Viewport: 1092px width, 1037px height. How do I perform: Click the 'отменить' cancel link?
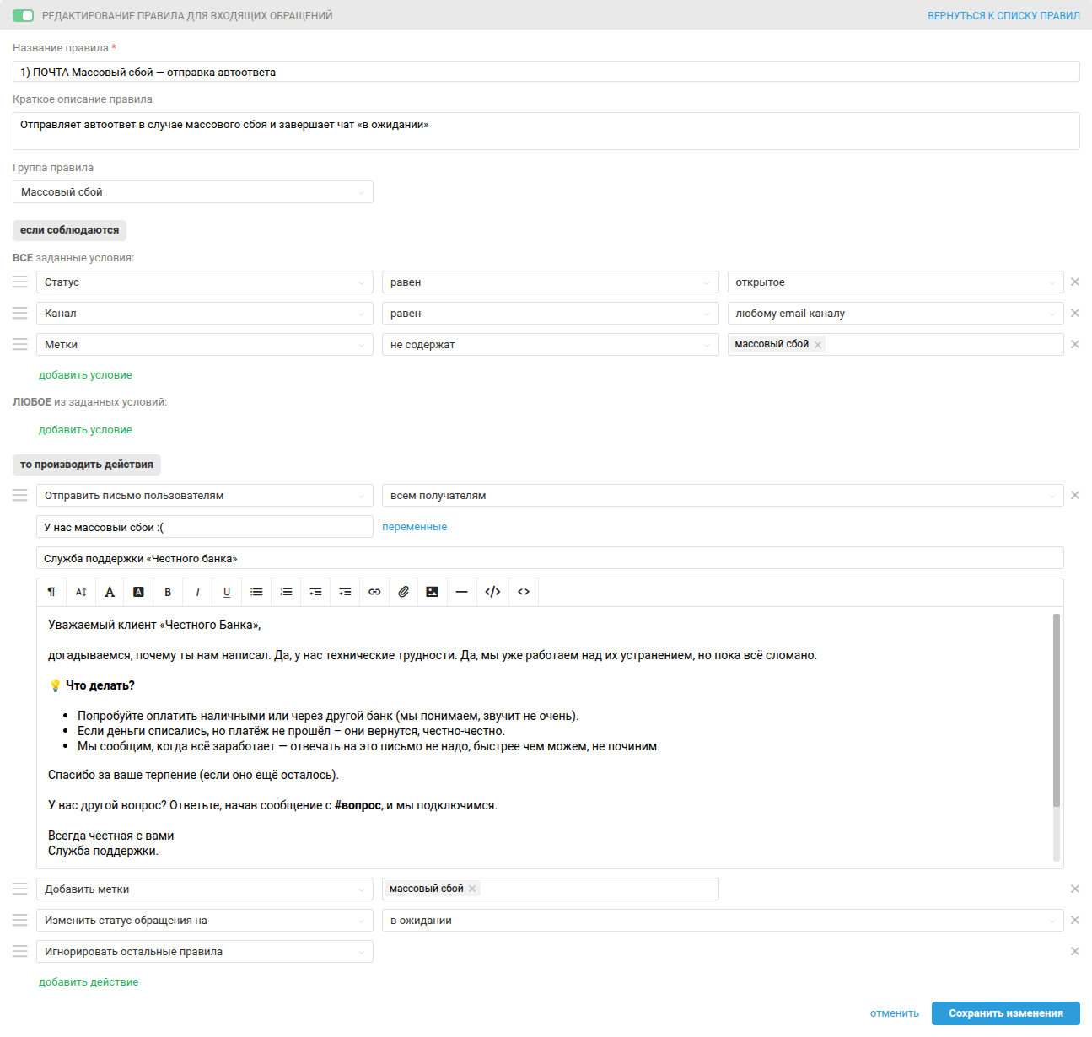pos(895,1013)
